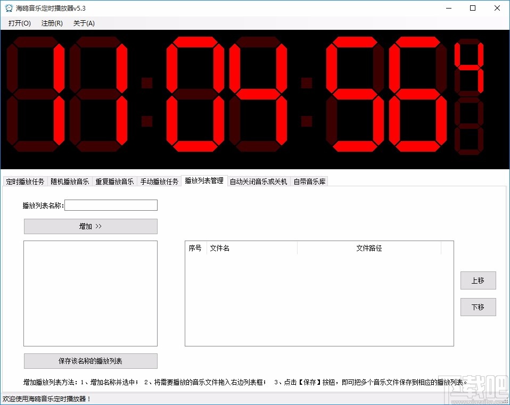
Task: Open the 注册(R) menu
Action: (x=51, y=23)
